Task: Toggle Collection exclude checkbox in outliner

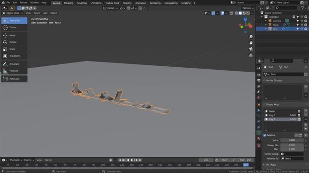Action: pyautogui.click(x=294, y=17)
